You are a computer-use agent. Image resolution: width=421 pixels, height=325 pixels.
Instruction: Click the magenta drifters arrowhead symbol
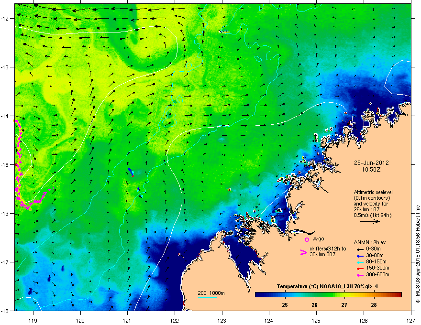click(x=303, y=252)
